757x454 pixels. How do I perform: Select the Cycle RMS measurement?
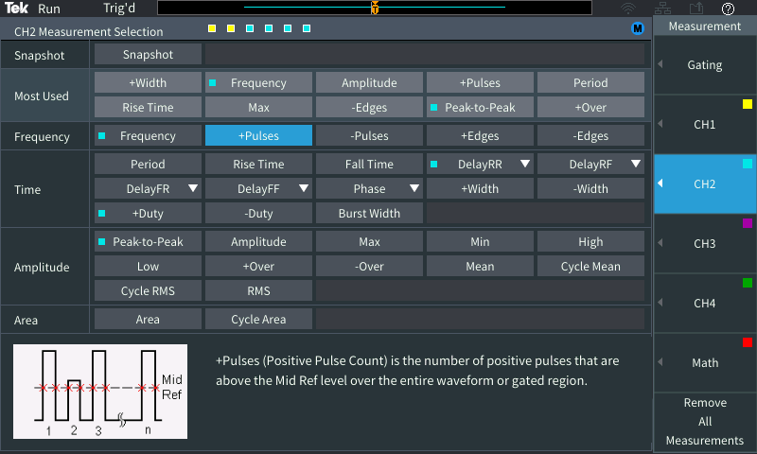click(x=148, y=291)
